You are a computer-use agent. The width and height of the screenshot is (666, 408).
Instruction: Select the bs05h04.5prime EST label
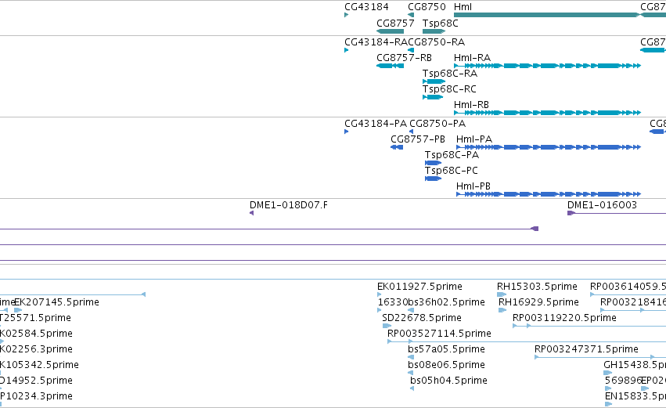tap(448, 381)
